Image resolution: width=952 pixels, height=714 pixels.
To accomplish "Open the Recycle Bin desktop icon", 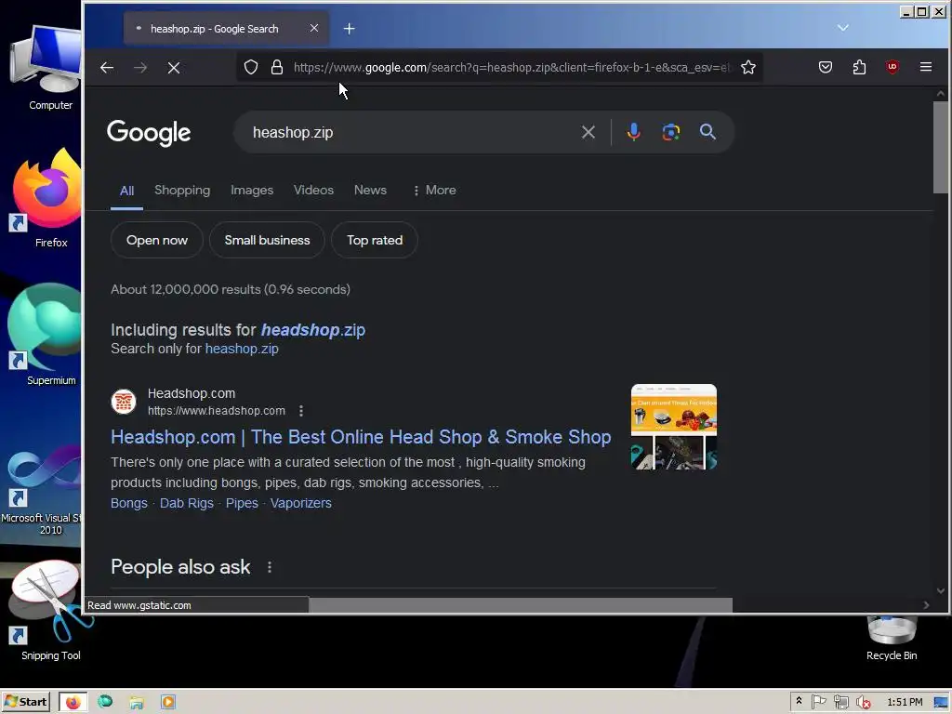I will (892, 639).
